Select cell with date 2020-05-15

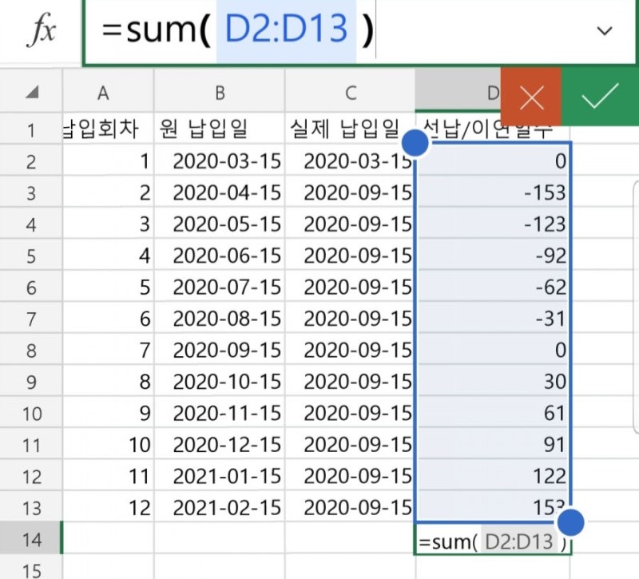pyautogui.click(x=220, y=224)
